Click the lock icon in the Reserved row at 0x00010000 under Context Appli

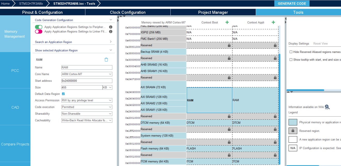click(x=275, y=155)
